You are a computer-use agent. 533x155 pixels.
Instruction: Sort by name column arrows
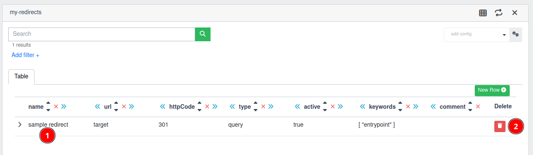pyautogui.click(x=48, y=107)
